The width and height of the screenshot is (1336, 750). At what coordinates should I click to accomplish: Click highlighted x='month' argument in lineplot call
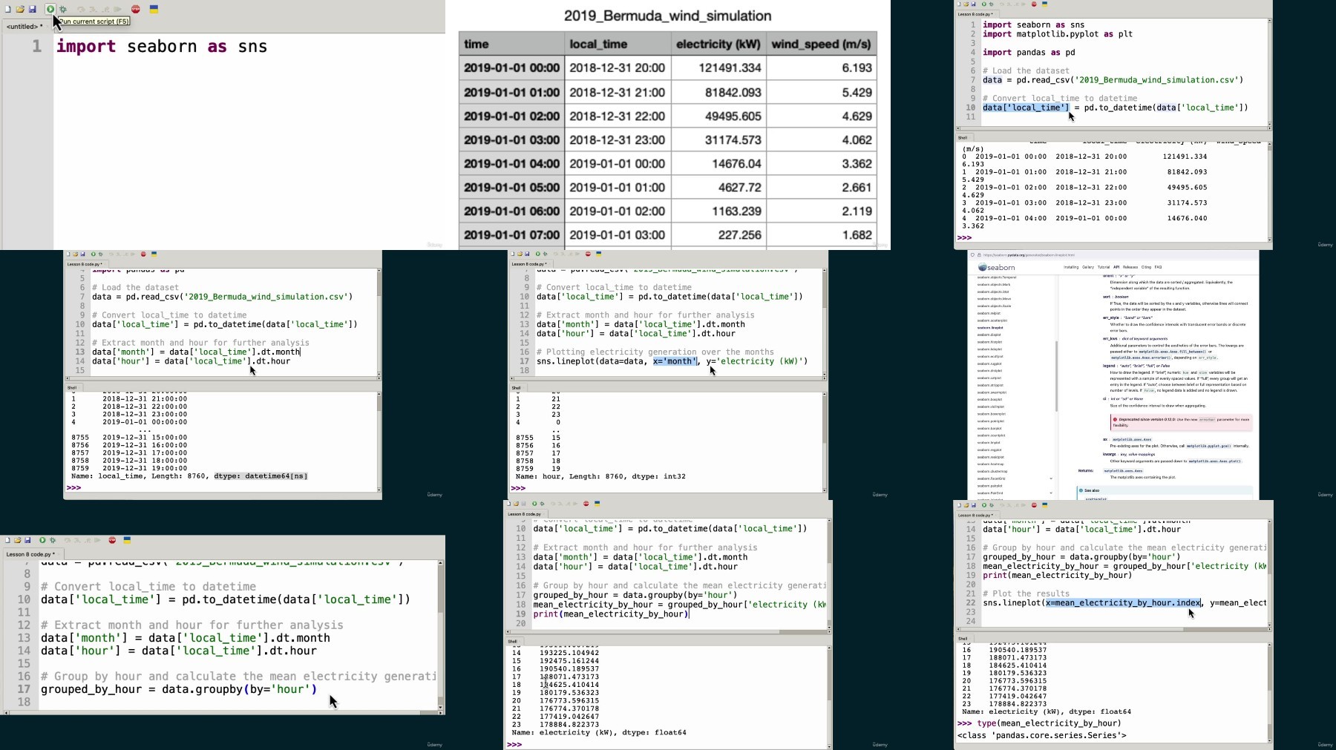(675, 361)
